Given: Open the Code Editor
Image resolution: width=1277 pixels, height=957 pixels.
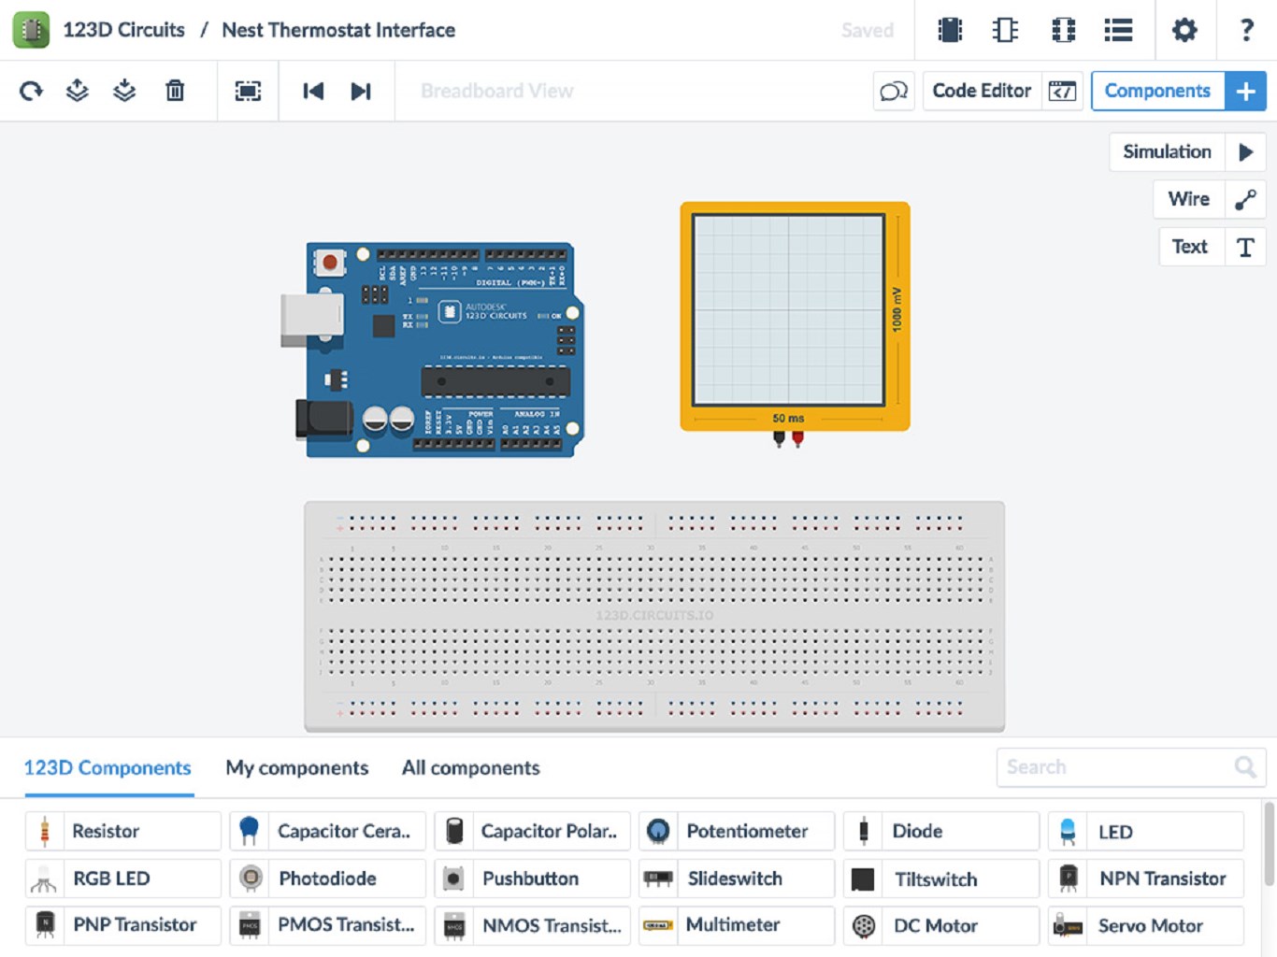Looking at the screenshot, I should tap(981, 91).
